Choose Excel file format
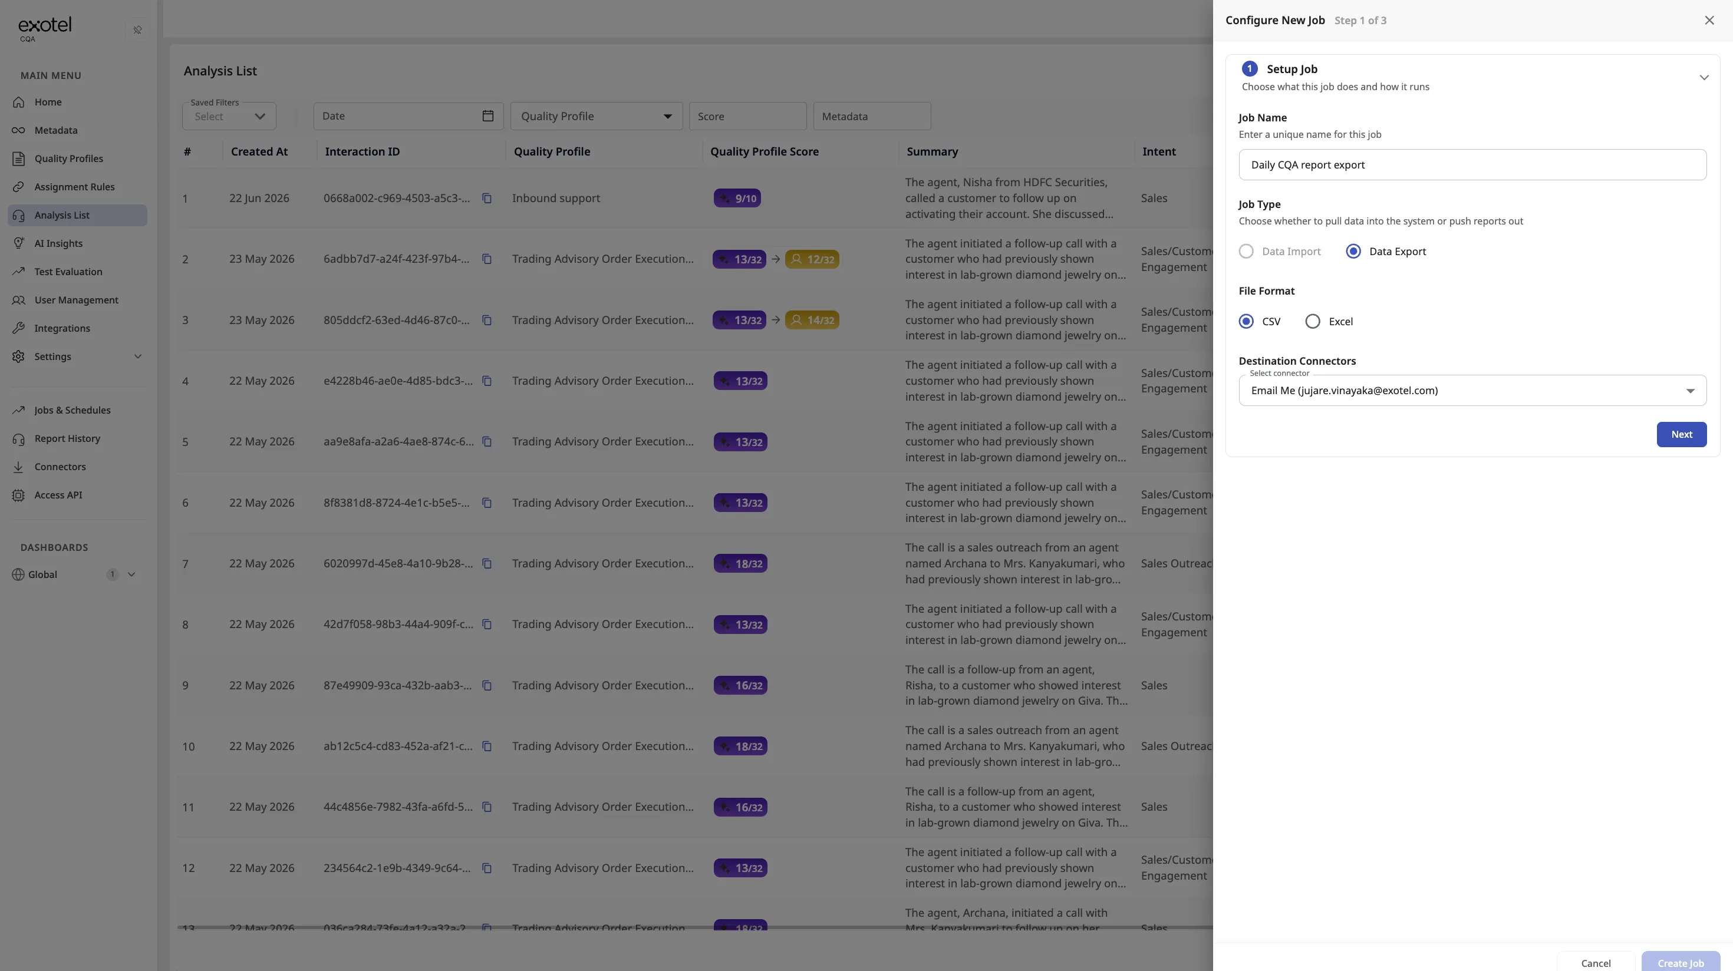The width and height of the screenshot is (1733, 971). (1313, 322)
